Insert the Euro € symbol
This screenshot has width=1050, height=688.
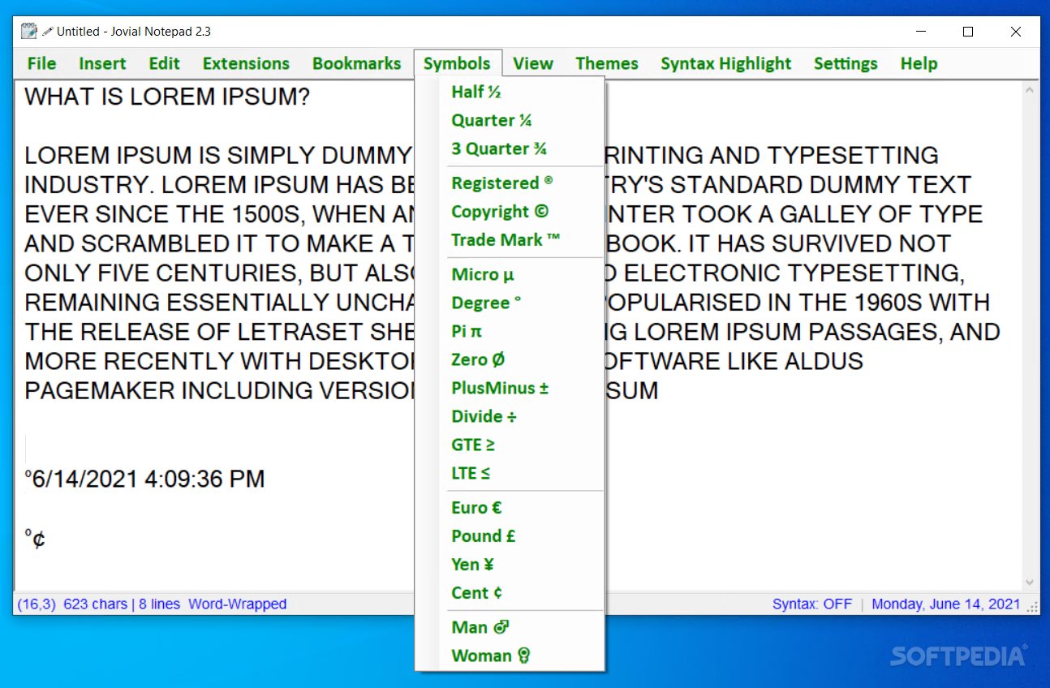pyautogui.click(x=510, y=508)
